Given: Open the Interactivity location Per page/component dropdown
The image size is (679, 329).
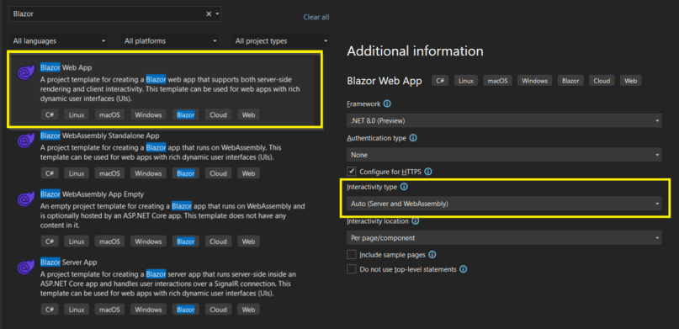Looking at the screenshot, I should pos(504,237).
